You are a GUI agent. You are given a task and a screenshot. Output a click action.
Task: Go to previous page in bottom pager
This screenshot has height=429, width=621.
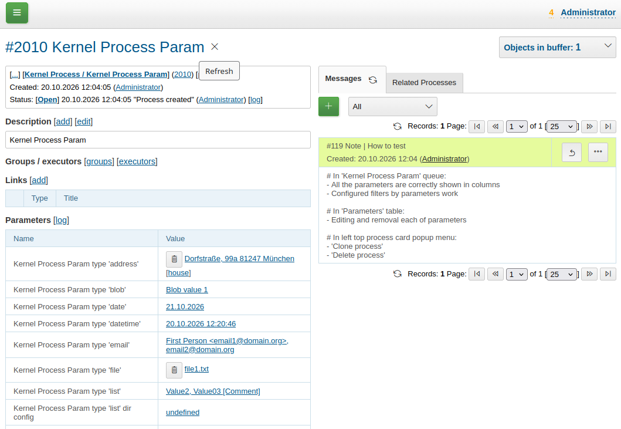click(x=495, y=274)
